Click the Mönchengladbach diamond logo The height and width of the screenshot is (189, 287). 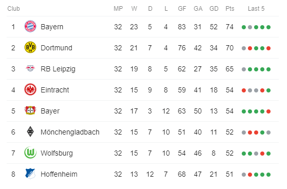(x=30, y=131)
